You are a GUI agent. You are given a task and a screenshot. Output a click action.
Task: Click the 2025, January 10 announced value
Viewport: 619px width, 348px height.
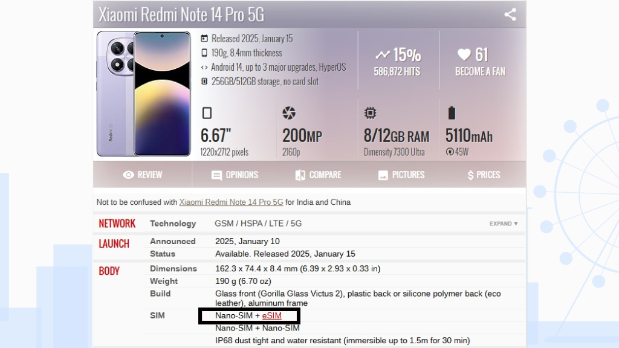pos(247,241)
